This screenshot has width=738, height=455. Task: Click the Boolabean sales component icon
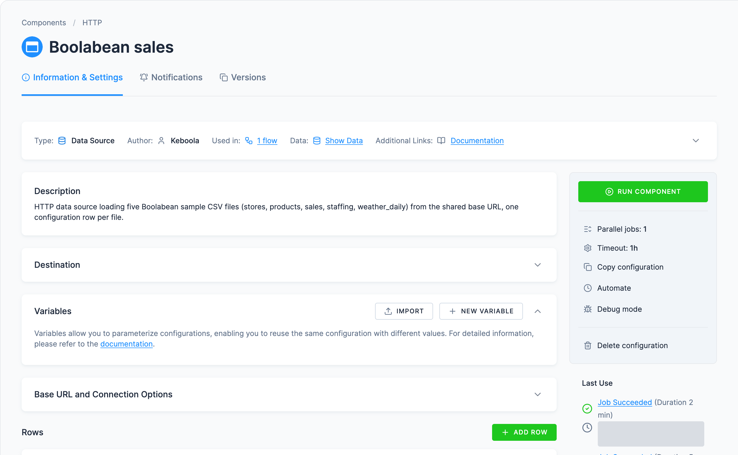pyautogui.click(x=32, y=47)
